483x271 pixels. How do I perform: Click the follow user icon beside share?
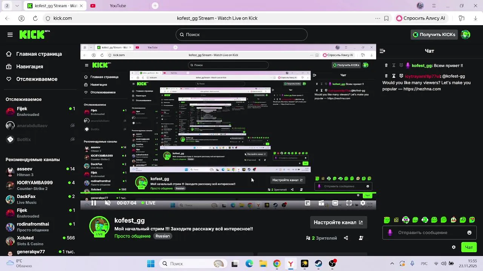(361, 238)
